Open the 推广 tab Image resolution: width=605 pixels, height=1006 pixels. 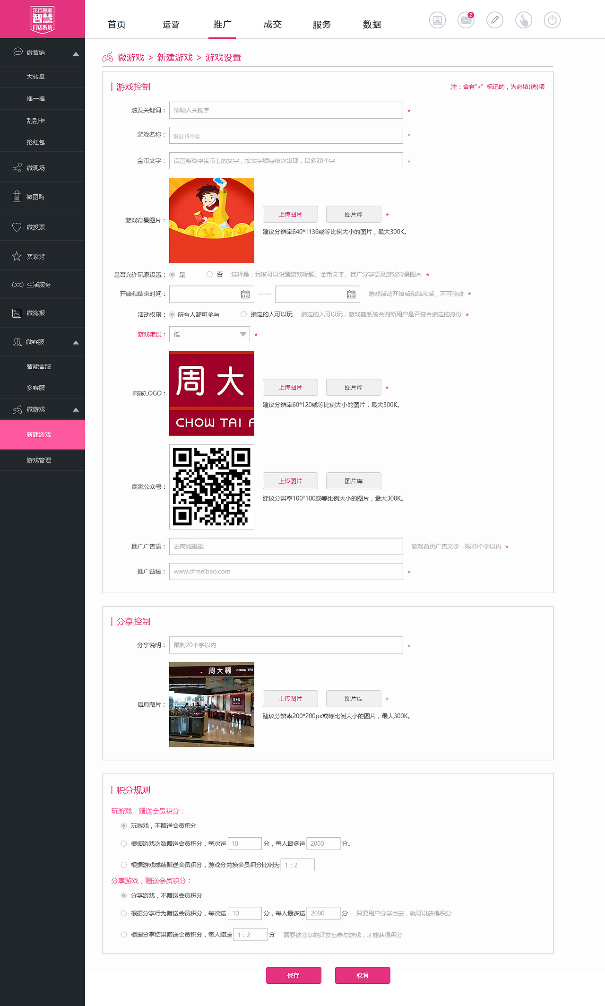coord(222,24)
